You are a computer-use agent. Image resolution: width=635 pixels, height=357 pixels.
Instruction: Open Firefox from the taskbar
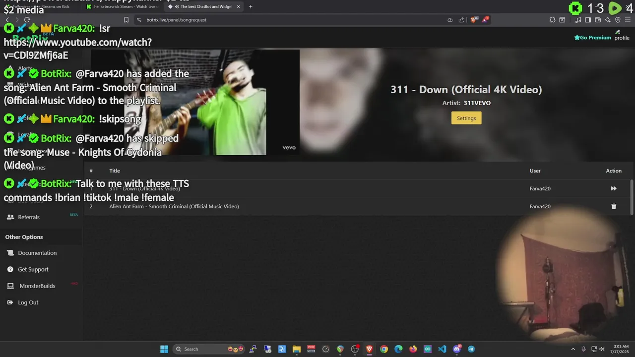point(413,349)
